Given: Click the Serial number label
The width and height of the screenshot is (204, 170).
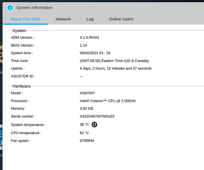Looking at the screenshot, I should point(23,116).
